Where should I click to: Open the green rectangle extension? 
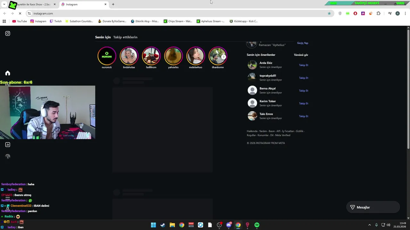point(348,13)
